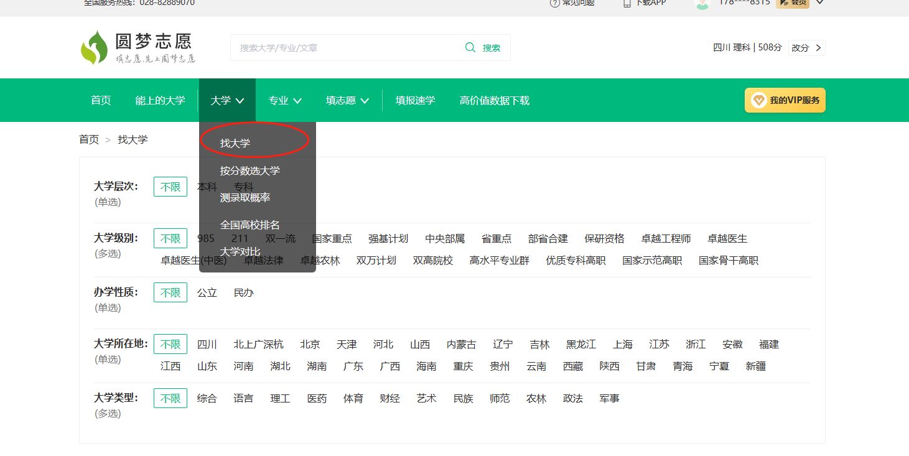Open the account dropdown arrow at top

tap(819, 3)
